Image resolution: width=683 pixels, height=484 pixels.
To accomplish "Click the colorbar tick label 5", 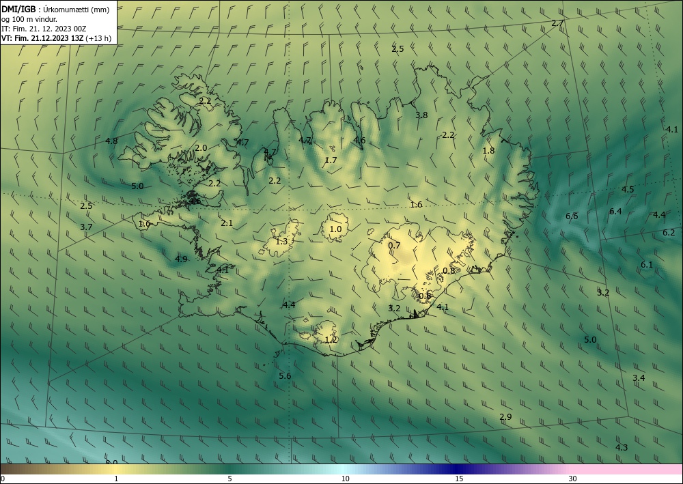I will point(229,479).
